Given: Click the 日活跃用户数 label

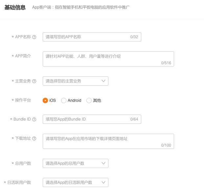Looking at the screenshot, I should (19, 182).
